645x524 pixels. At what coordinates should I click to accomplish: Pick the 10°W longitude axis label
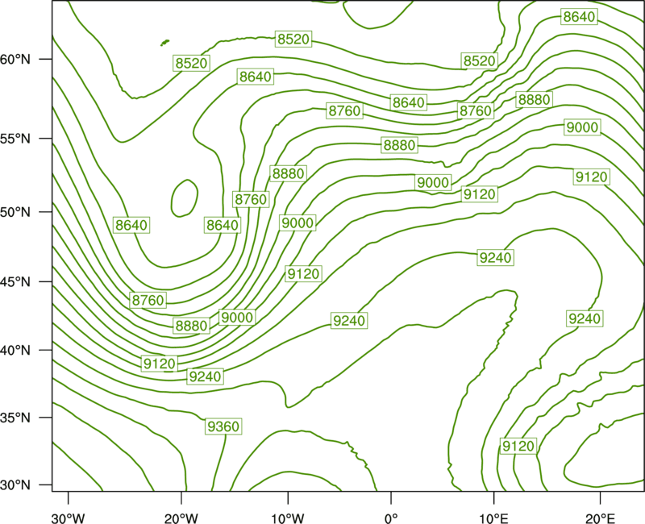click(287, 518)
